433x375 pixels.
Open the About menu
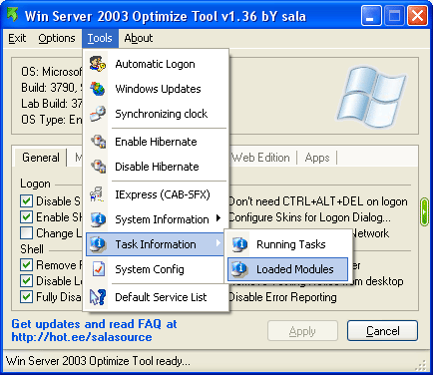[139, 38]
